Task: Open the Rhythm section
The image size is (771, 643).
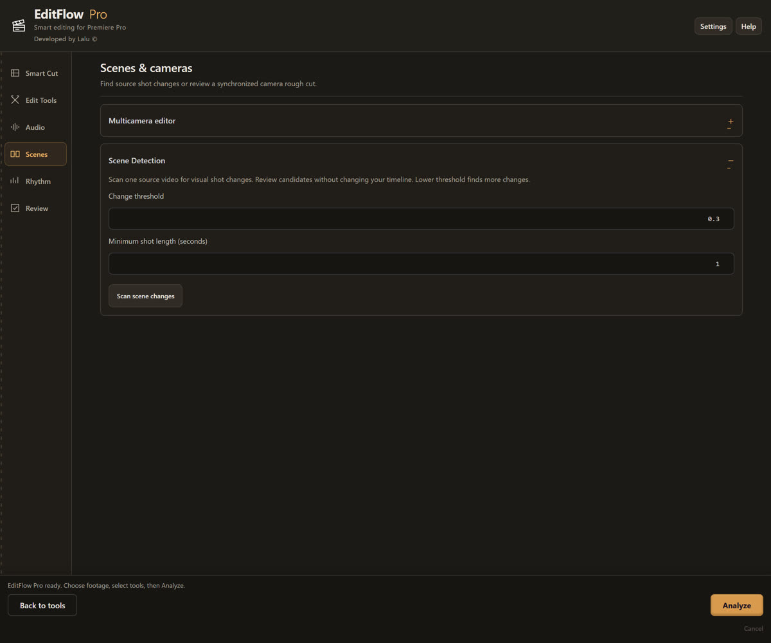Action: (36, 181)
